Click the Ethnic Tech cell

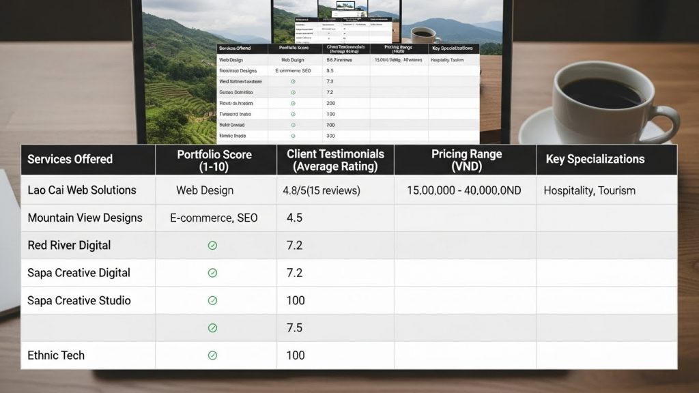(x=88, y=355)
